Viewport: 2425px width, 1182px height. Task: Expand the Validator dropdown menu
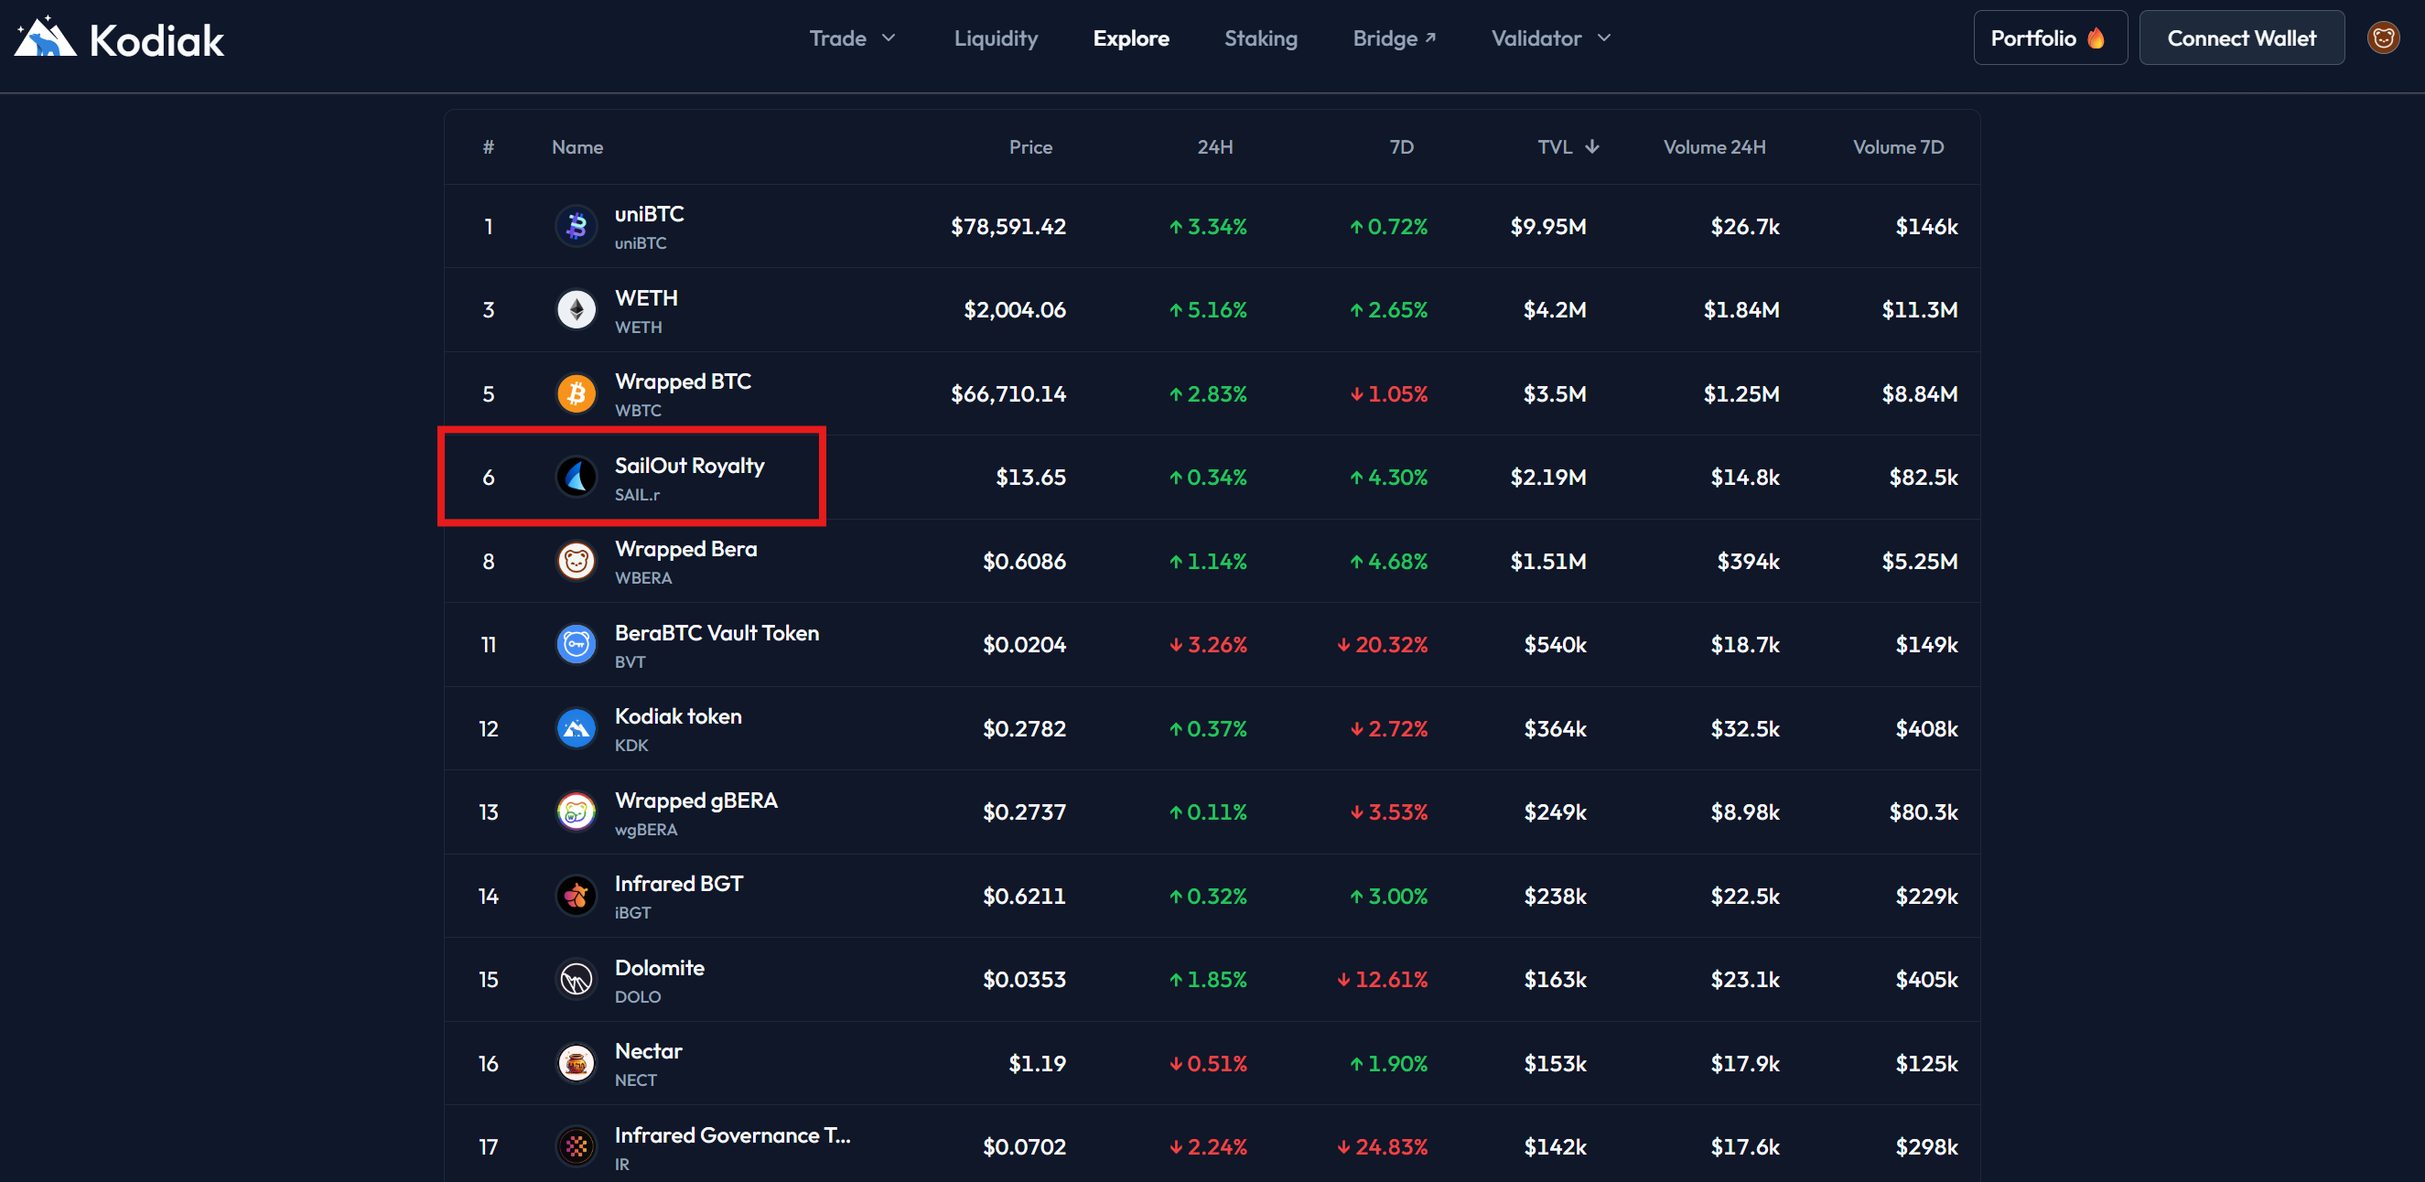pyautogui.click(x=1550, y=38)
